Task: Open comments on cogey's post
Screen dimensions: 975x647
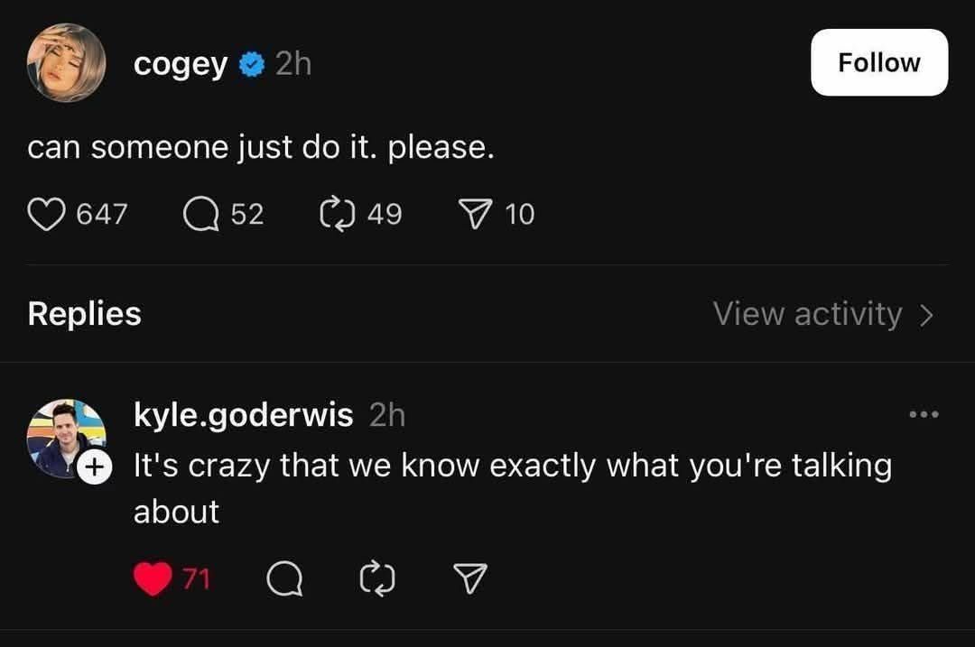Action: coord(198,215)
